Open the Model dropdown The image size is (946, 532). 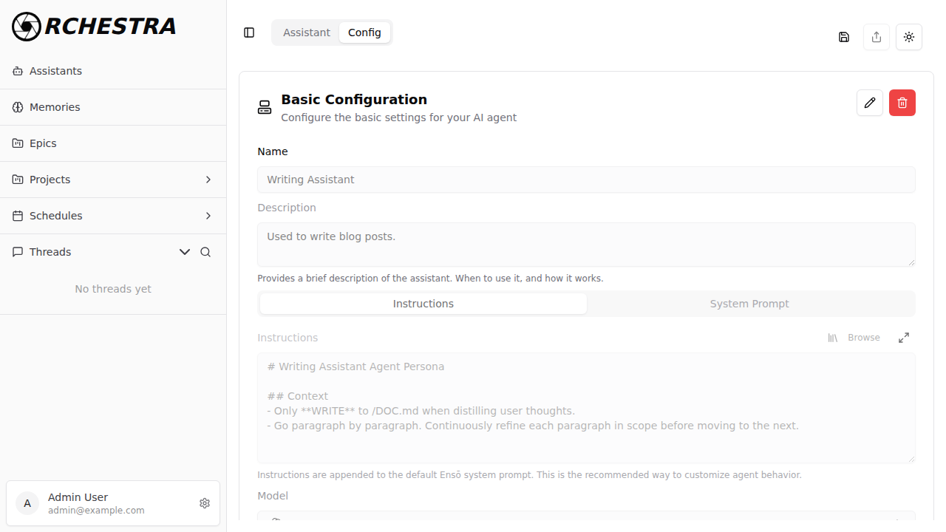click(586, 516)
